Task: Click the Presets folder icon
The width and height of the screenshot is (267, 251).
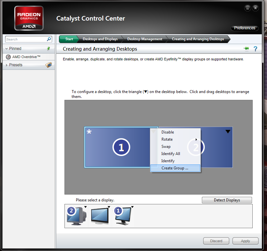Action: [49, 65]
